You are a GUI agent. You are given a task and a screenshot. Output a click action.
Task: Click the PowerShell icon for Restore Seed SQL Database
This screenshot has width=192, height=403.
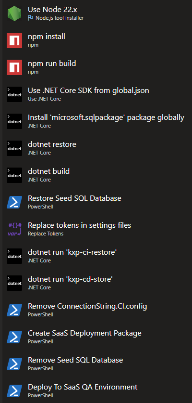(x=14, y=202)
